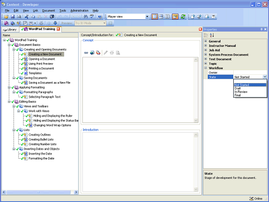Image resolution: width=269 pixels, height=202 pixels.
Task: Click the pin icon on Properties panel
Action: click(261, 29)
